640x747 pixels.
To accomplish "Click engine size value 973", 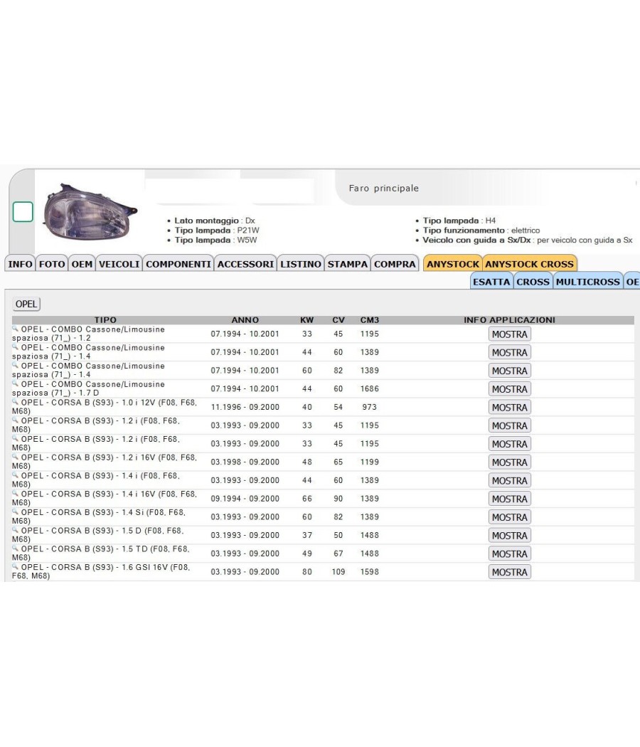I will coord(370,408).
